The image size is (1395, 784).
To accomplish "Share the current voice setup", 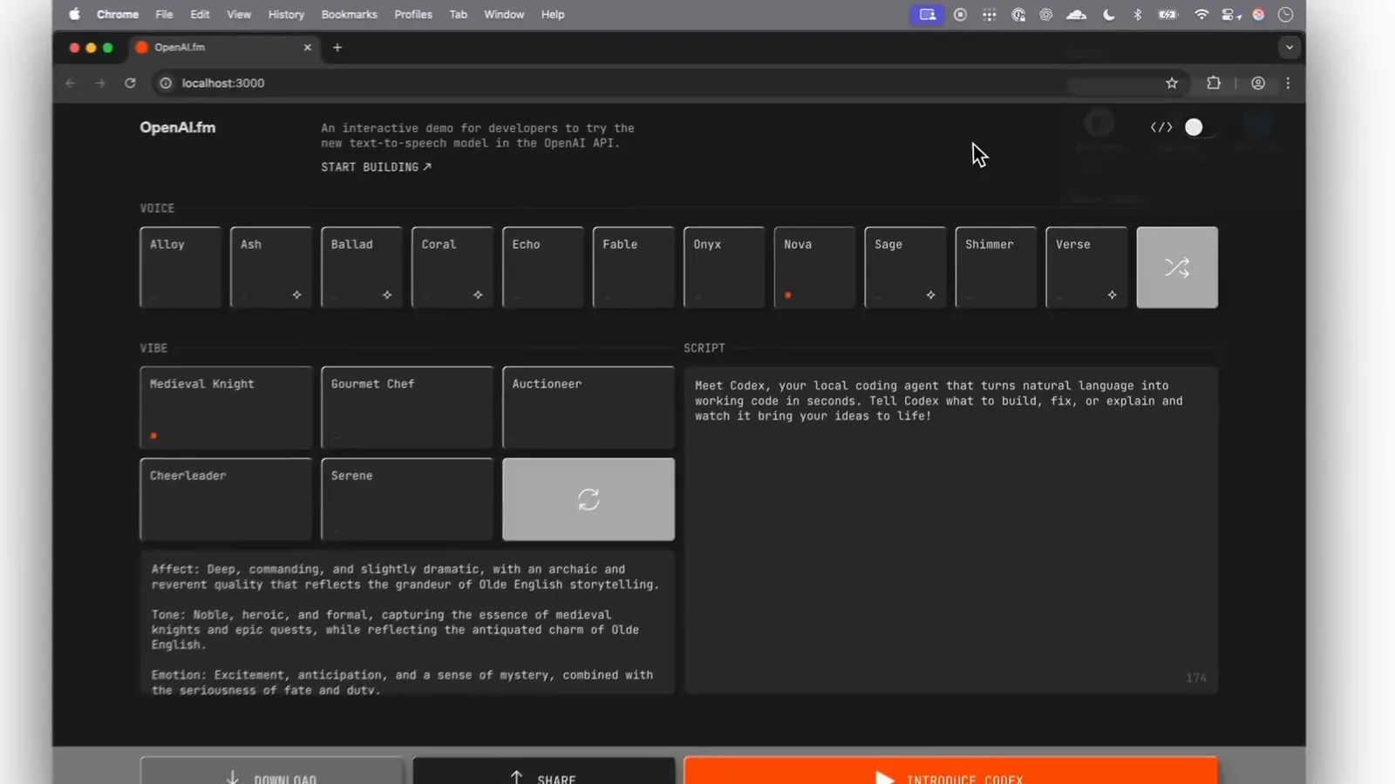I will tap(544, 772).
